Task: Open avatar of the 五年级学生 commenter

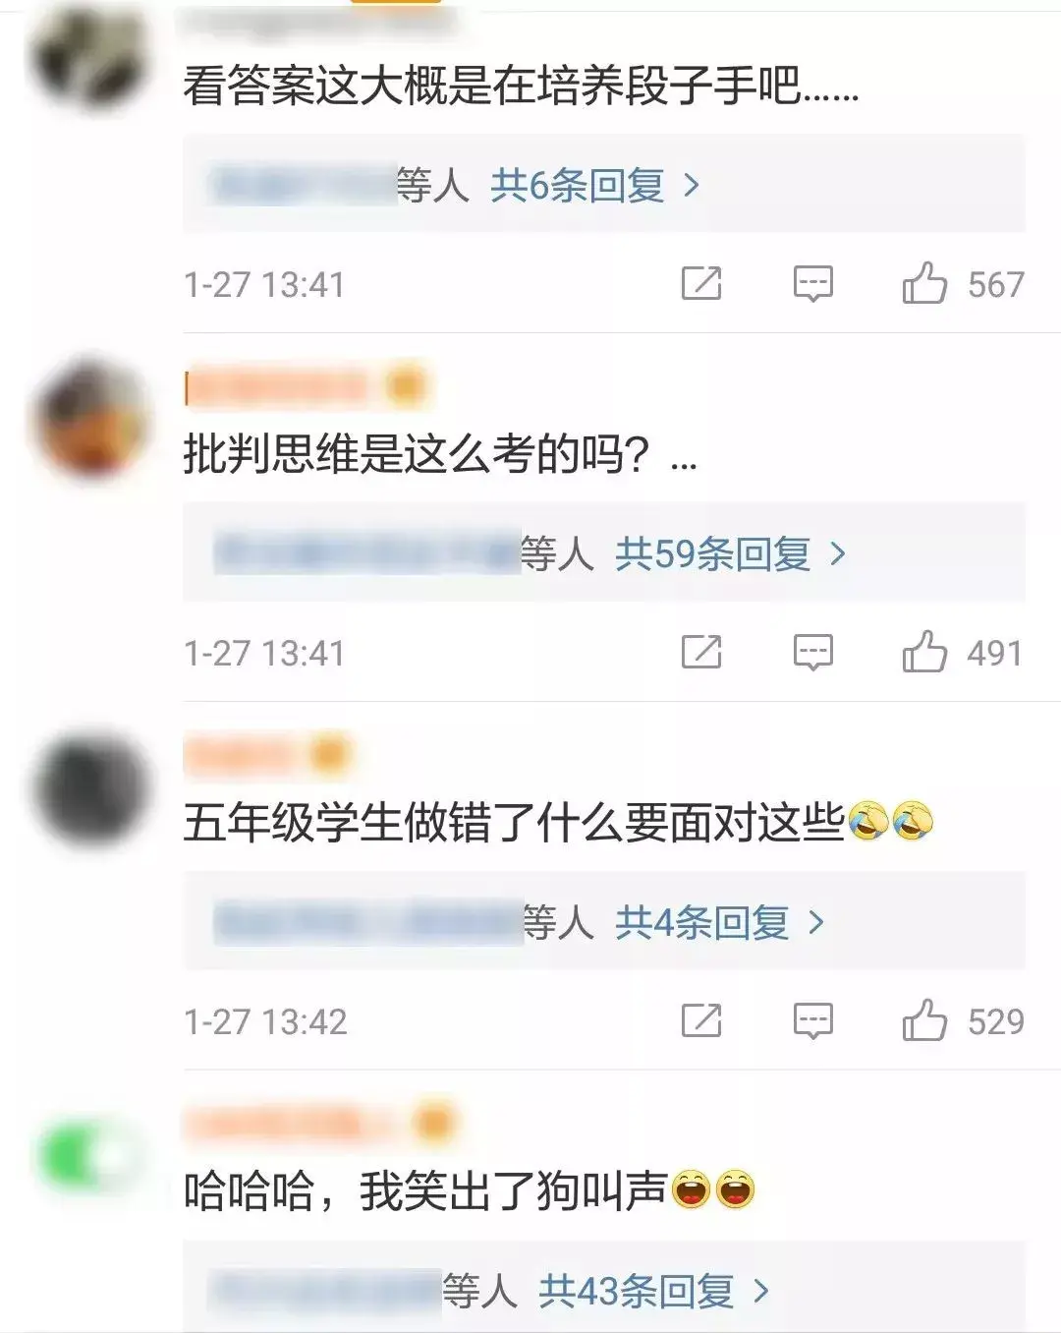Action: 91,789
